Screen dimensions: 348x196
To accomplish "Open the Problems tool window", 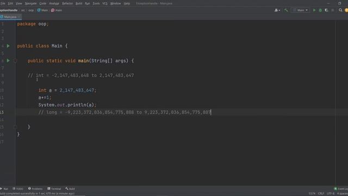I will [x=35, y=189].
